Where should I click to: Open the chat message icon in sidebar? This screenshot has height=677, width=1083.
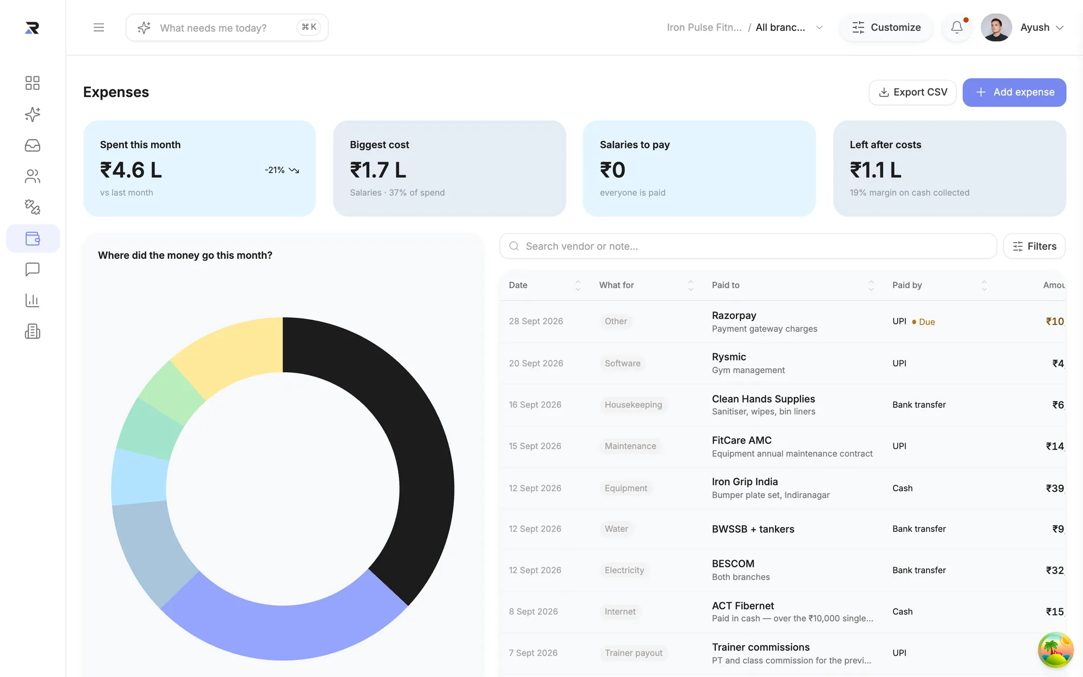click(32, 269)
